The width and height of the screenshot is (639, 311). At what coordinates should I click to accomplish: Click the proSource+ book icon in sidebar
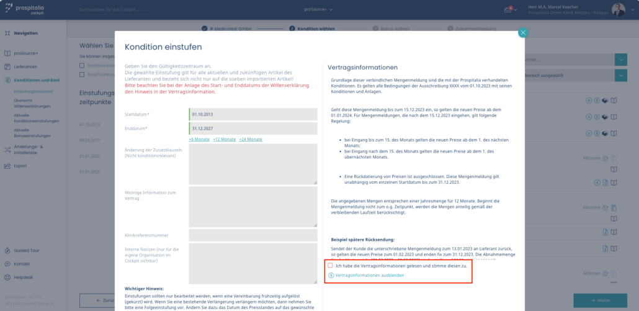7,53
